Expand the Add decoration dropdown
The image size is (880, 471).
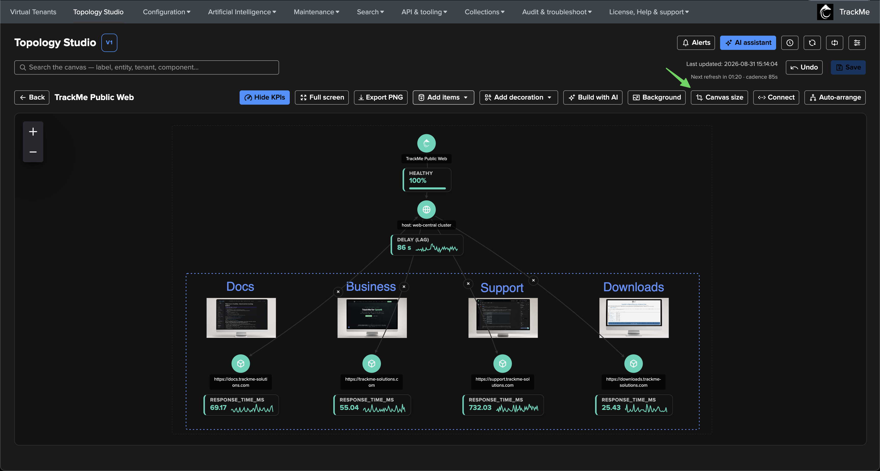518,97
